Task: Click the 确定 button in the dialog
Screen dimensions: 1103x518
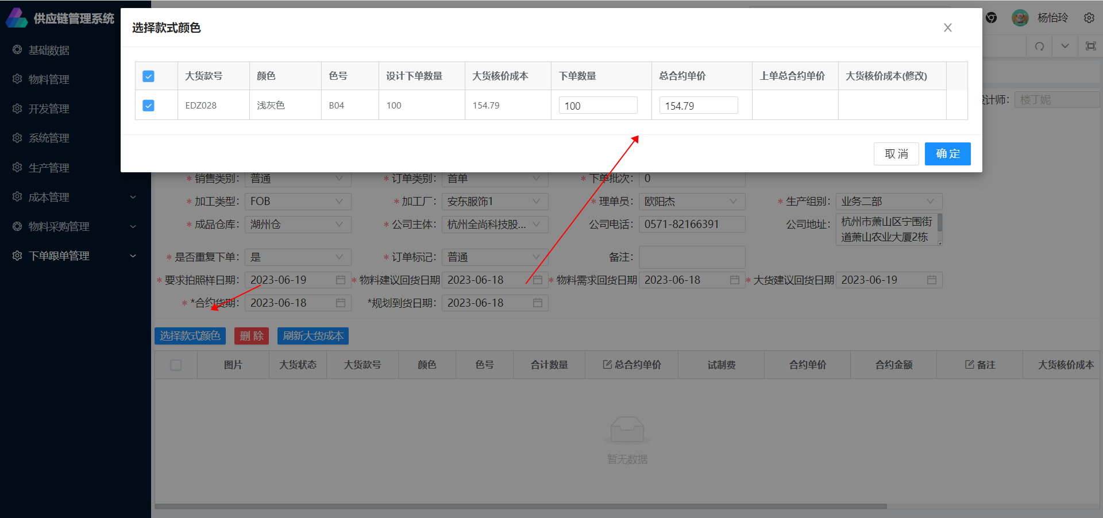Action: [x=947, y=154]
